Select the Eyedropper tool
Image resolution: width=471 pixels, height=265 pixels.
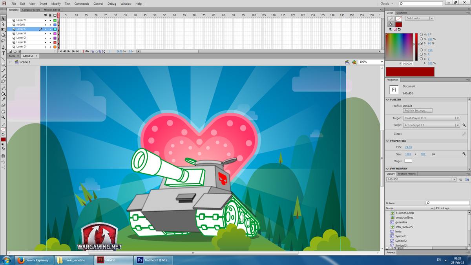coord(3,100)
